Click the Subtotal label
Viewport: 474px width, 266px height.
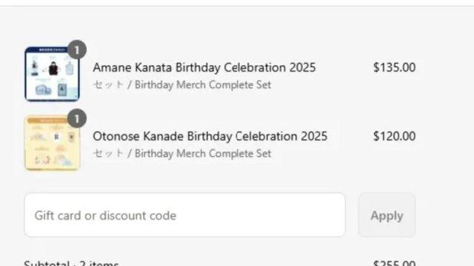coord(46,263)
